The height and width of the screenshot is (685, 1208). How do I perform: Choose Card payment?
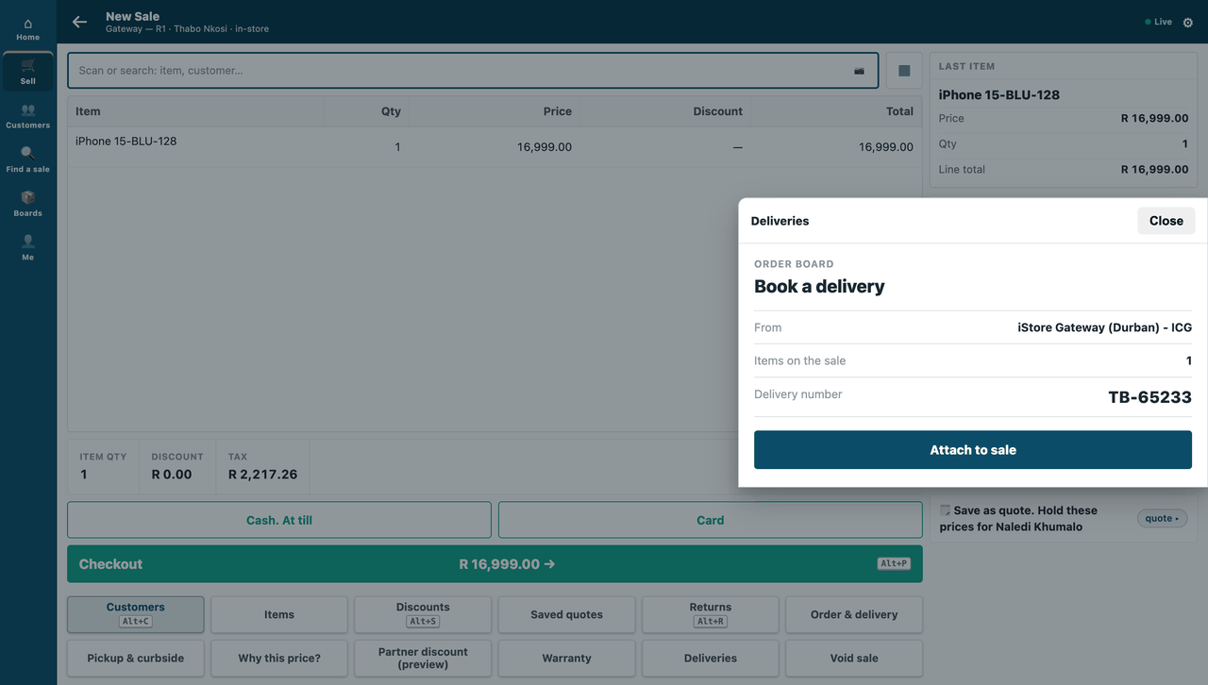point(710,520)
